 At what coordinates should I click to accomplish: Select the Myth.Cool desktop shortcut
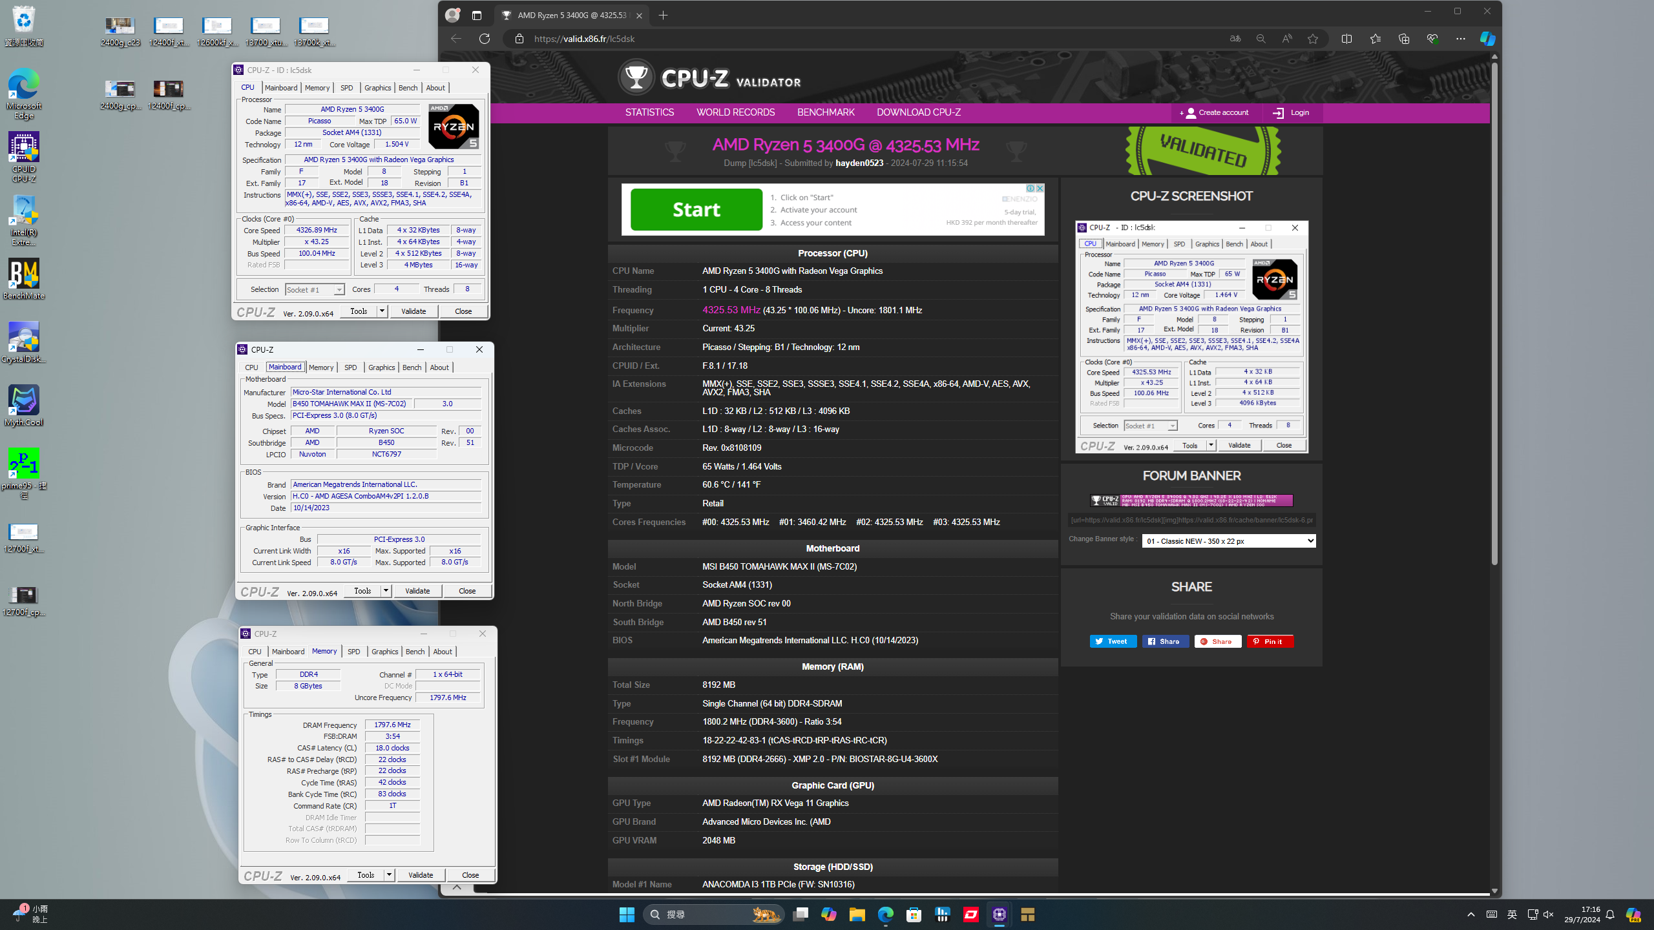(x=24, y=406)
